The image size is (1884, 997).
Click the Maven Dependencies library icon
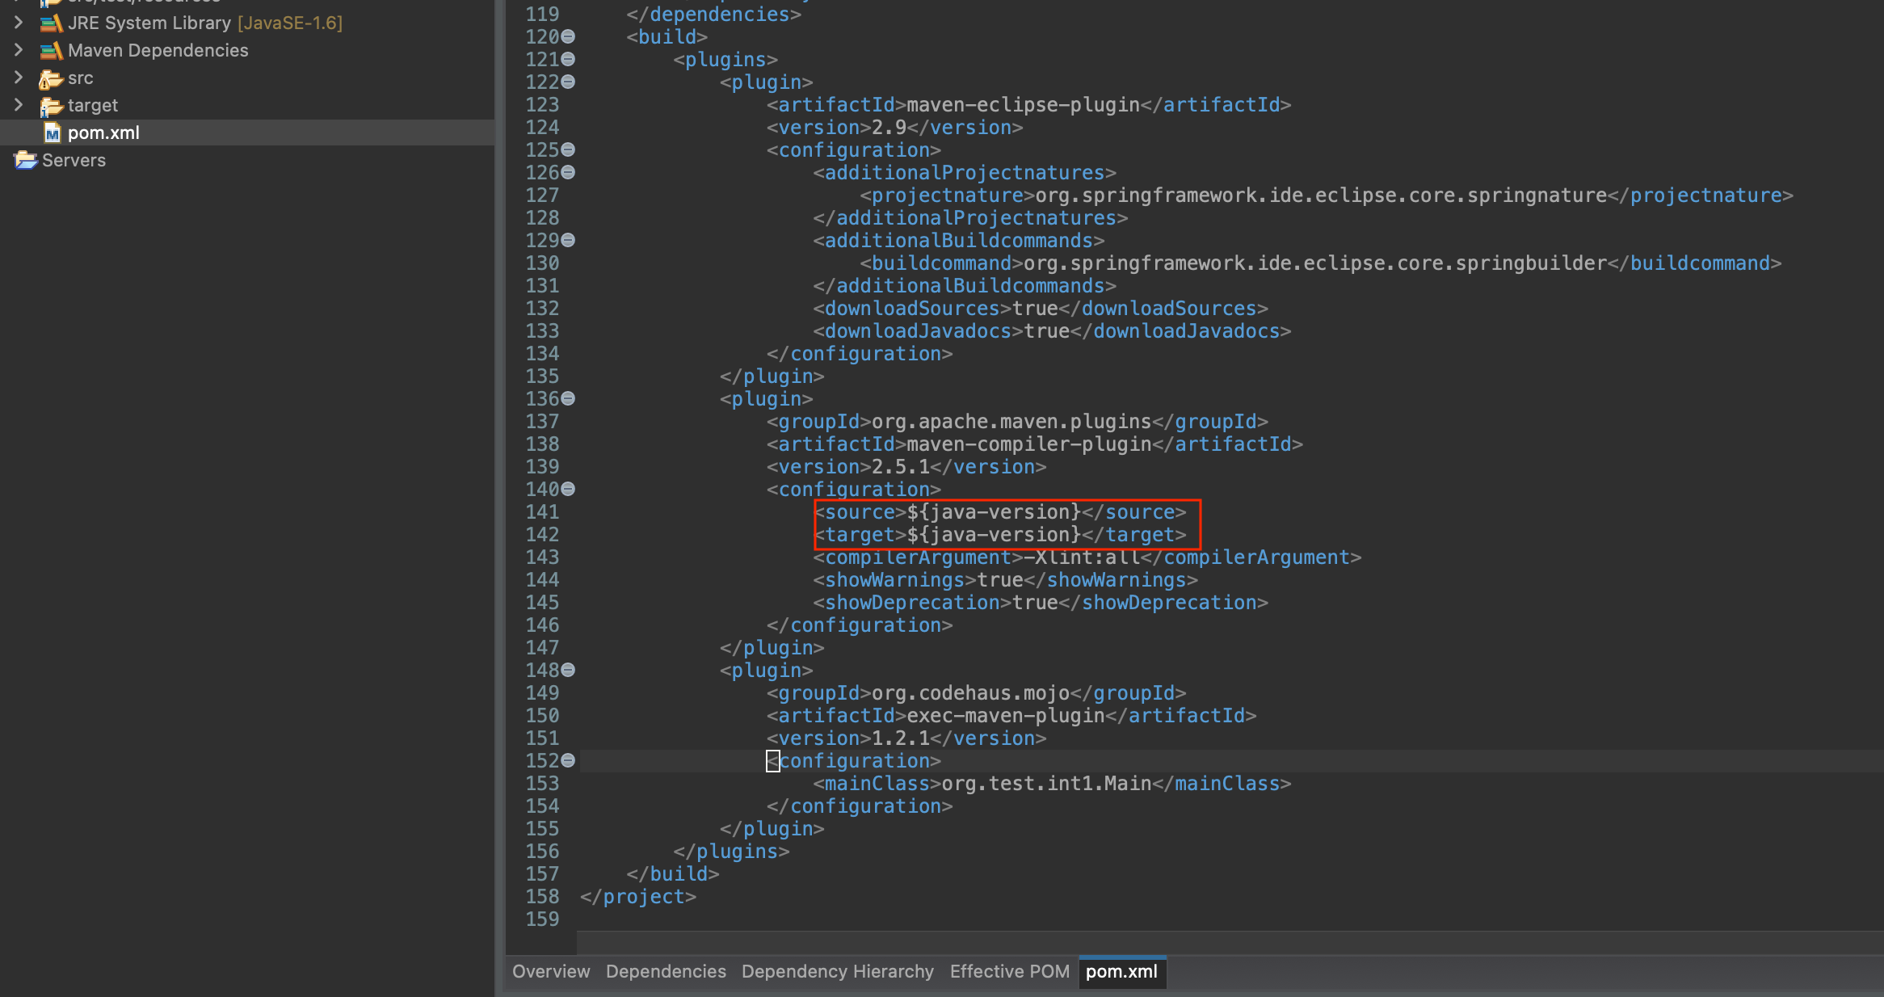[x=51, y=51]
